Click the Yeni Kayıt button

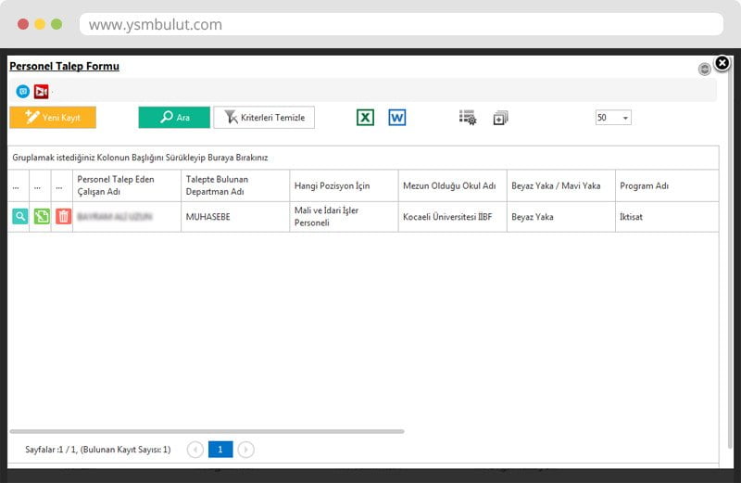[53, 118]
